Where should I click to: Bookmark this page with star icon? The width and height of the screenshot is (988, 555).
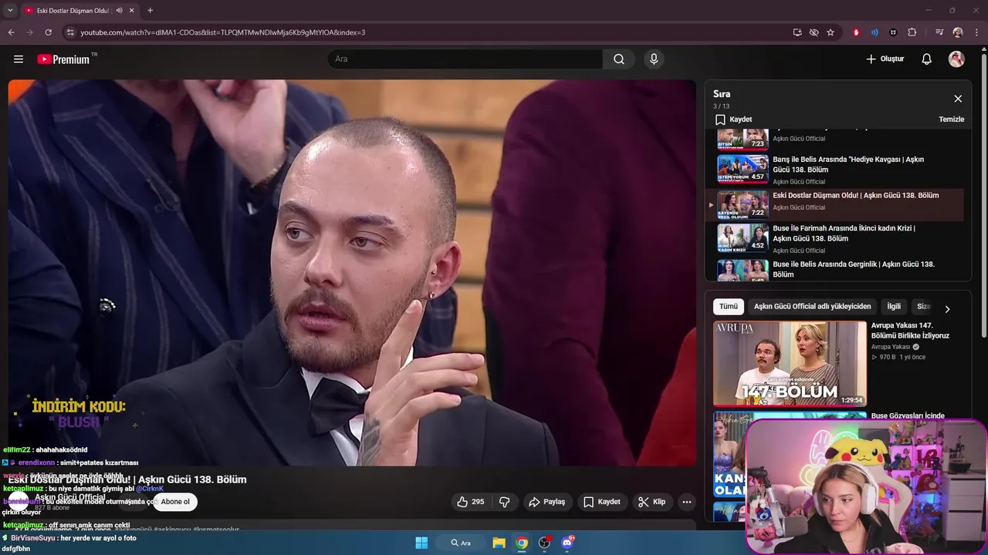coord(831,32)
